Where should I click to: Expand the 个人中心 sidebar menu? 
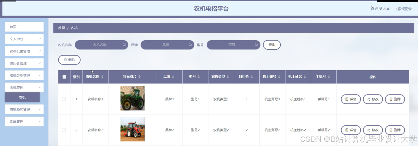24,39
